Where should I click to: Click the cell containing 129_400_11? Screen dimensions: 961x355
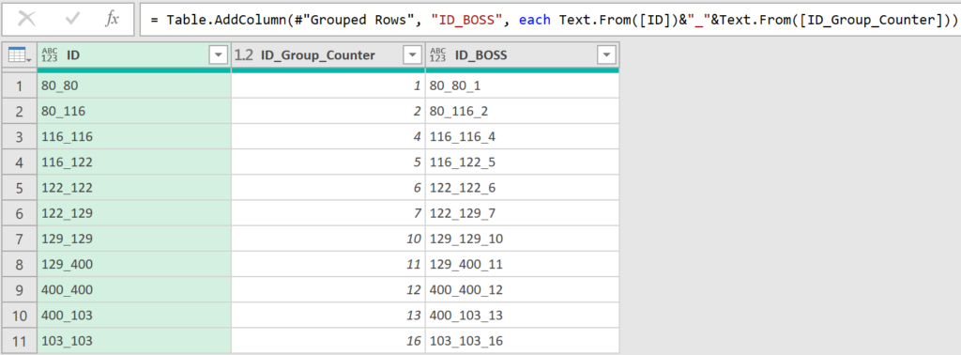522,264
